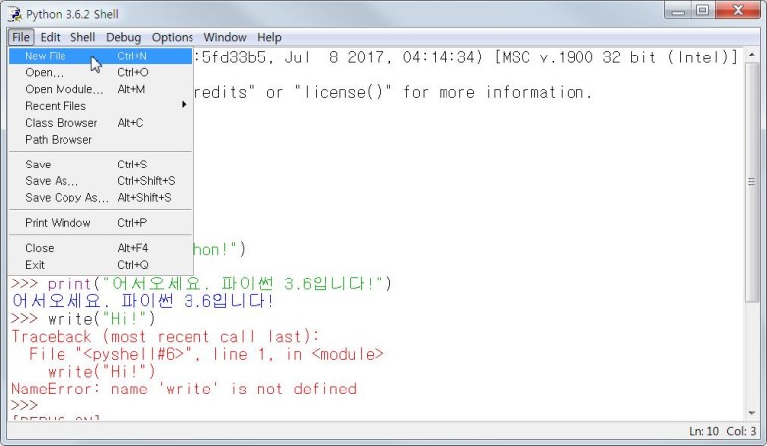Viewport: 767px width, 446px height.
Task: Maximize the Python Shell window
Action: coord(703,10)
